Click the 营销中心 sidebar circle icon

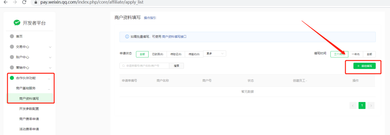pos(12,67)
